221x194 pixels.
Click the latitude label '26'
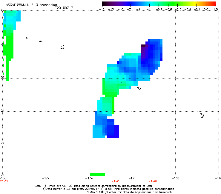[x=2, y=77]
